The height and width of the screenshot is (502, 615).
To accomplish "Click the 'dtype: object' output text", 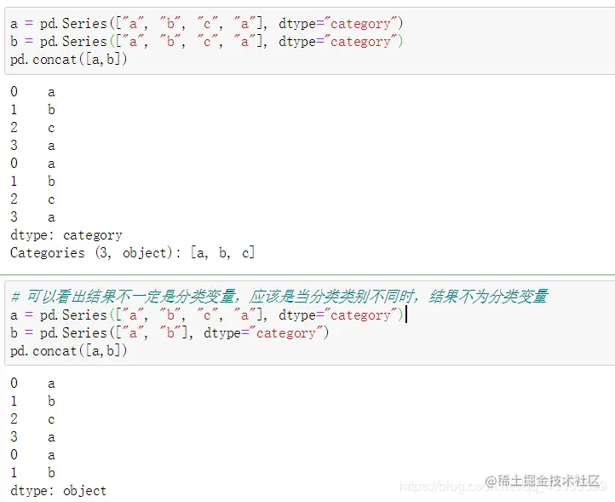I will 59,491.
